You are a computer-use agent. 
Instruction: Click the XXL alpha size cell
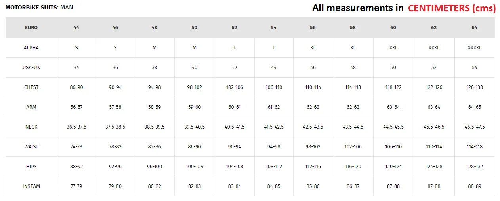[393, 47]
